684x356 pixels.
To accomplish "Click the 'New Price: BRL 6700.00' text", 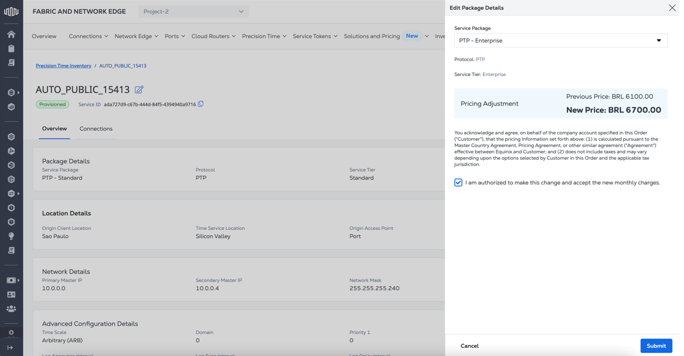I will [613, 110].
